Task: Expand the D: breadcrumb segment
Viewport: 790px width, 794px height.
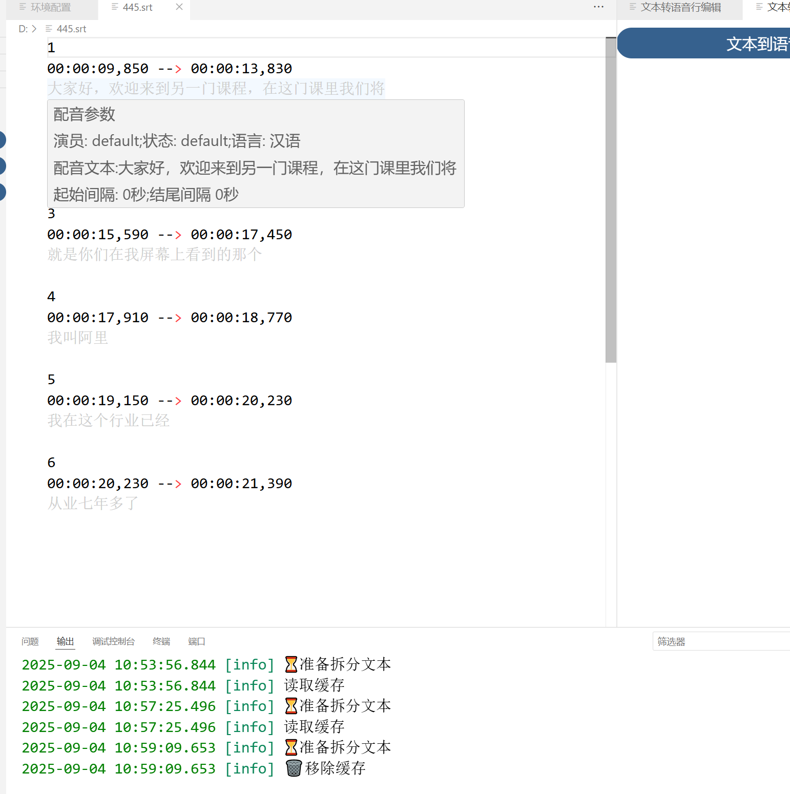Action: (23, 29)
